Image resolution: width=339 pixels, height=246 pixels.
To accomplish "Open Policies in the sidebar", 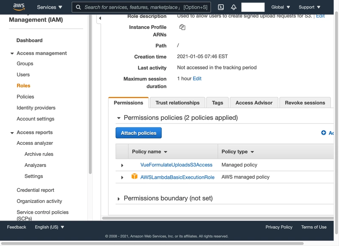I will point(25,97).
